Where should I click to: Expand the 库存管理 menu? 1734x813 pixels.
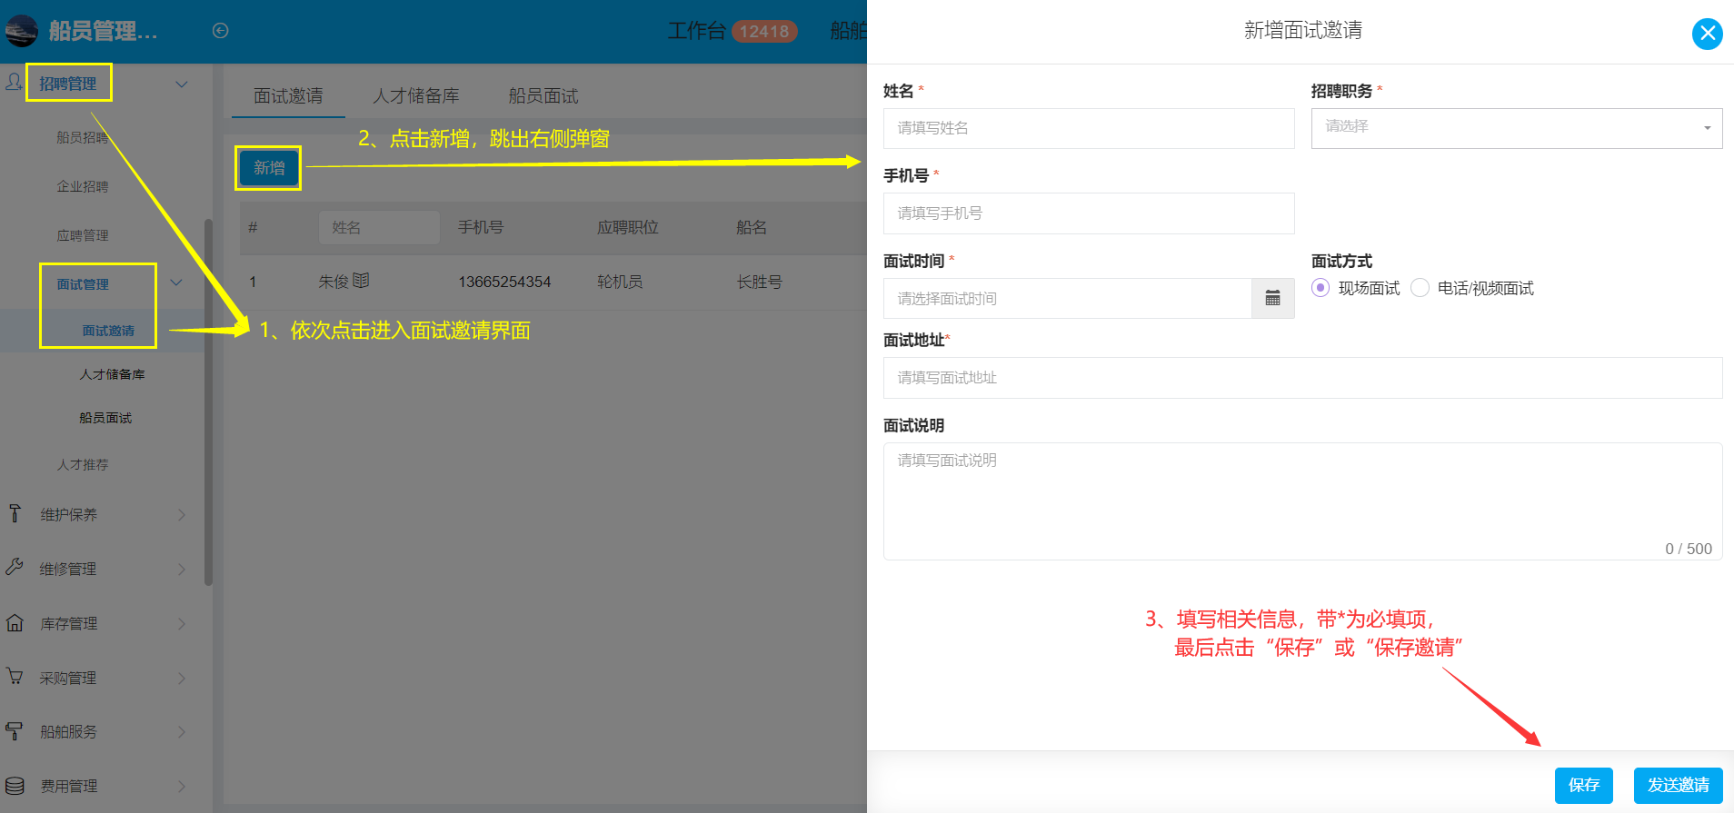[182, 623]
